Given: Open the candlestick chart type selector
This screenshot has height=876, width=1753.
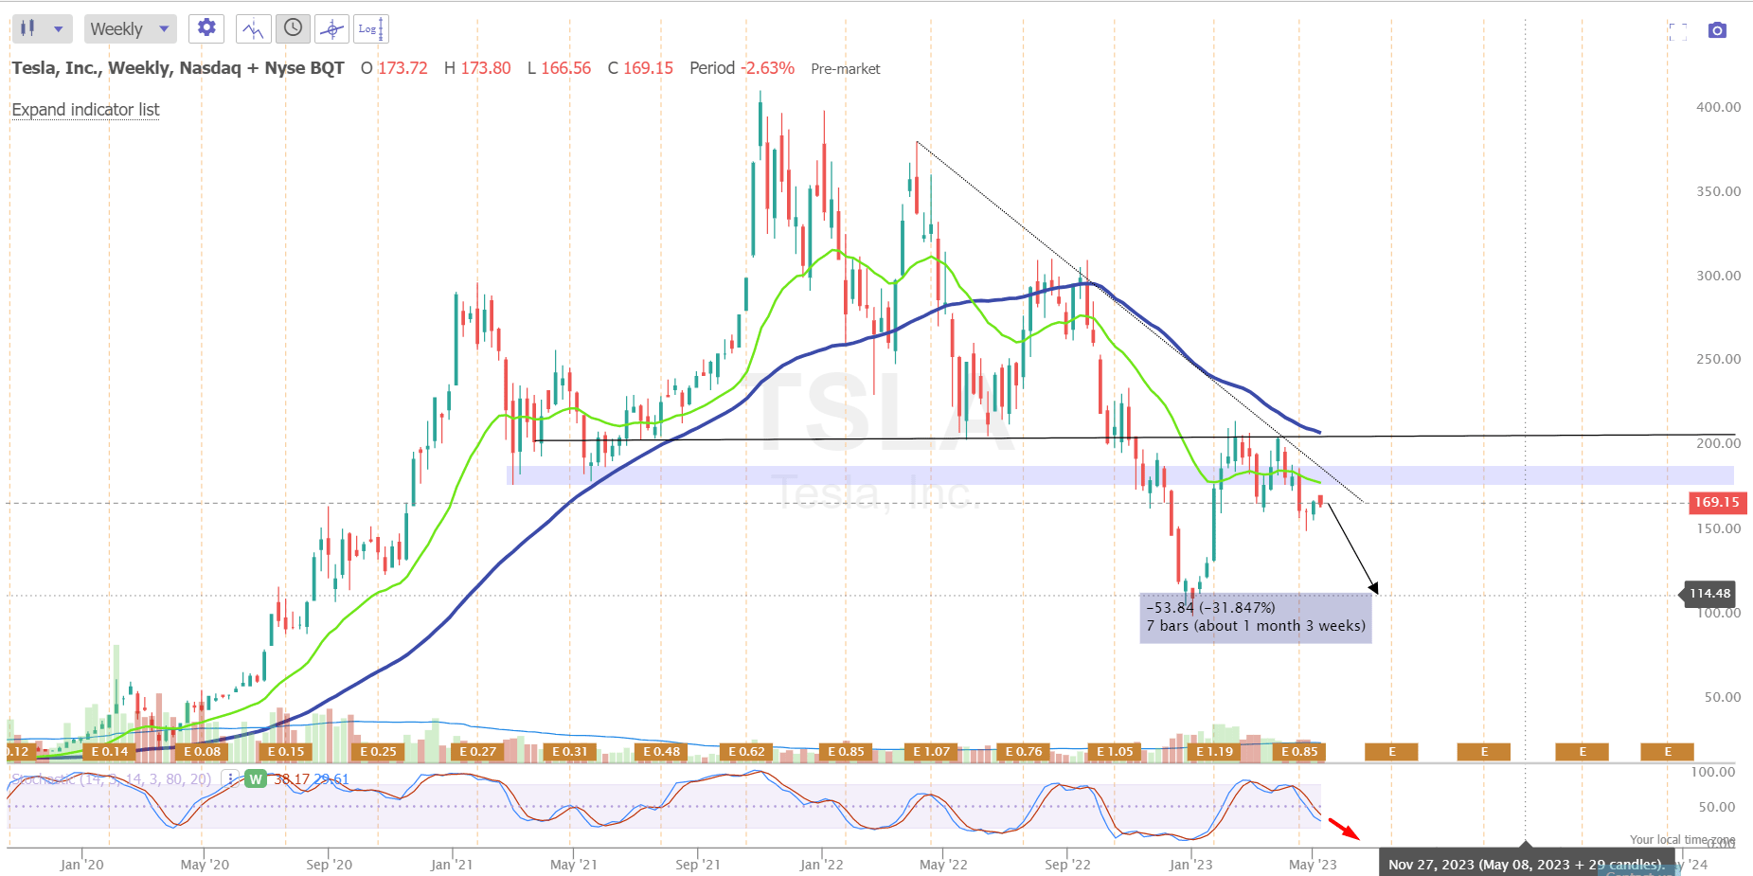Looking at the screenshot, I should pyautogui.click(x=42, y=28).
